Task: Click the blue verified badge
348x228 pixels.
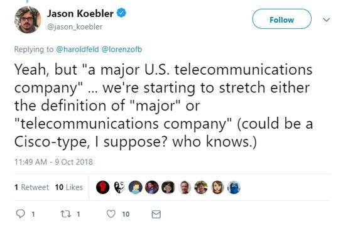Action: point(121,13)
